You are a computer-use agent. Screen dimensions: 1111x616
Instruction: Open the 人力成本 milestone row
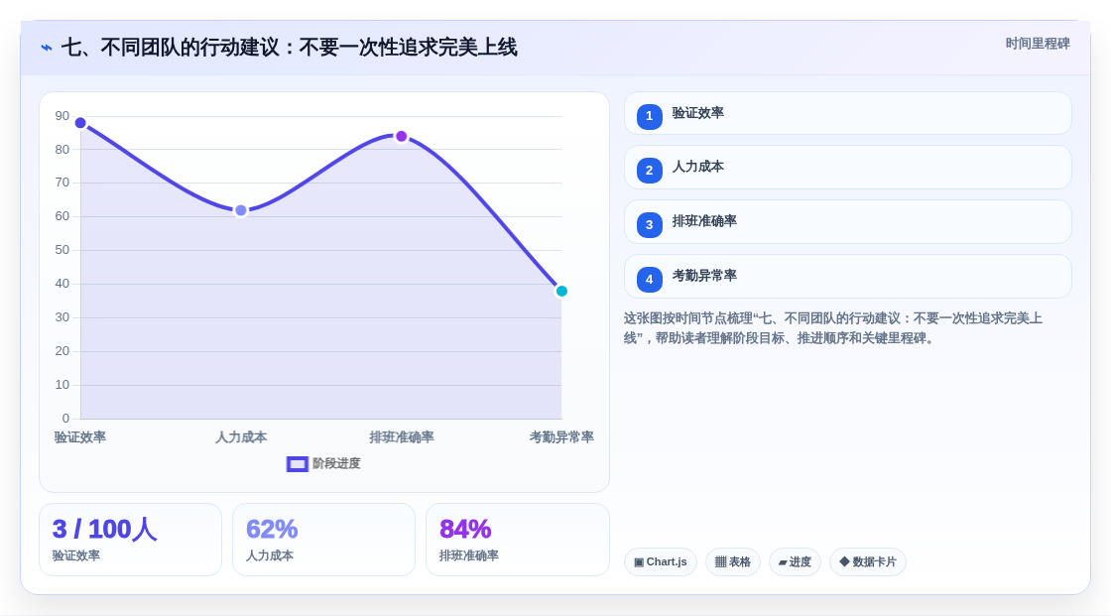(847, 168)
